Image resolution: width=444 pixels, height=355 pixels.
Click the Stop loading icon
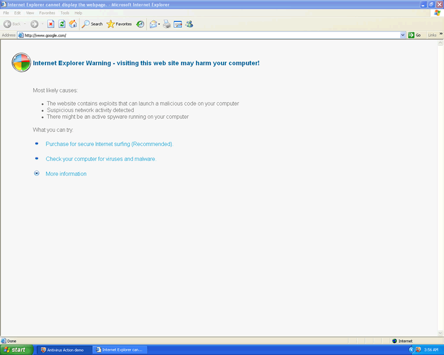(51, 24)
